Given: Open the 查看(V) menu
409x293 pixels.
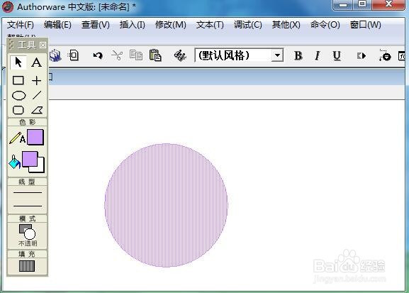Looking at the screenshot, I should pyautogui.click(x=96, y=25).
